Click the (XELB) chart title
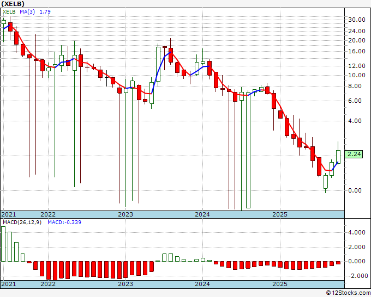371x297 pixels. [x=13, y=4]
